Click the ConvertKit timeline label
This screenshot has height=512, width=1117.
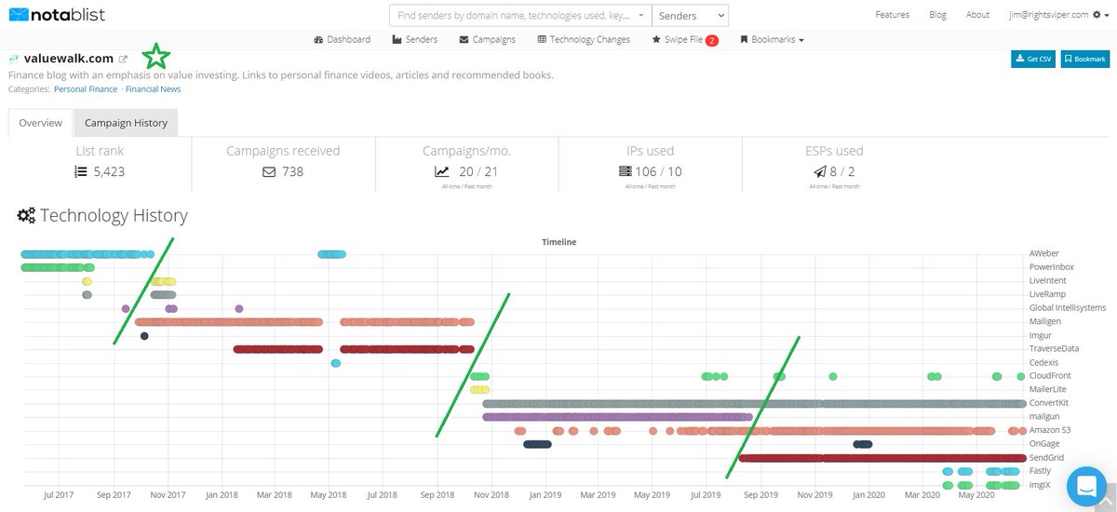[1048, 403]
